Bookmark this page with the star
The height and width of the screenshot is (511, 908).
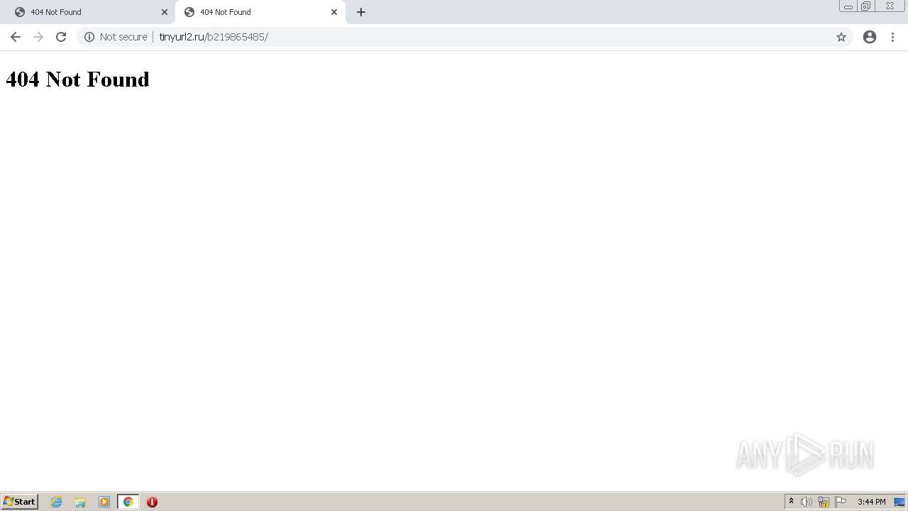coord(841,37)
